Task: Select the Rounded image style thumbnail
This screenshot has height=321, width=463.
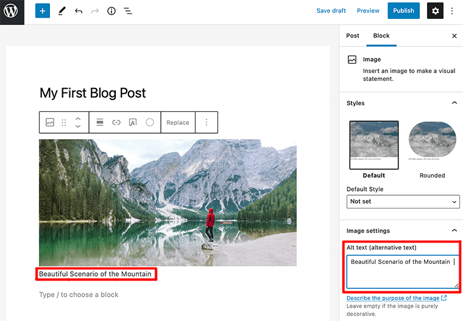Action: coord(432,145)
